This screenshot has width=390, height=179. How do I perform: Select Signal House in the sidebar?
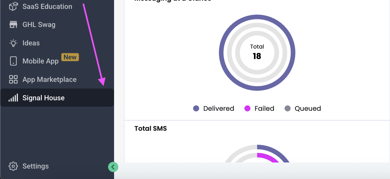[44, 98]
